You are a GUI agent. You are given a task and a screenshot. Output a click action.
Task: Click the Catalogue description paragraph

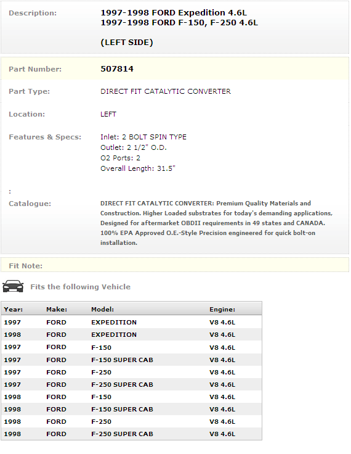pos(216,223)
